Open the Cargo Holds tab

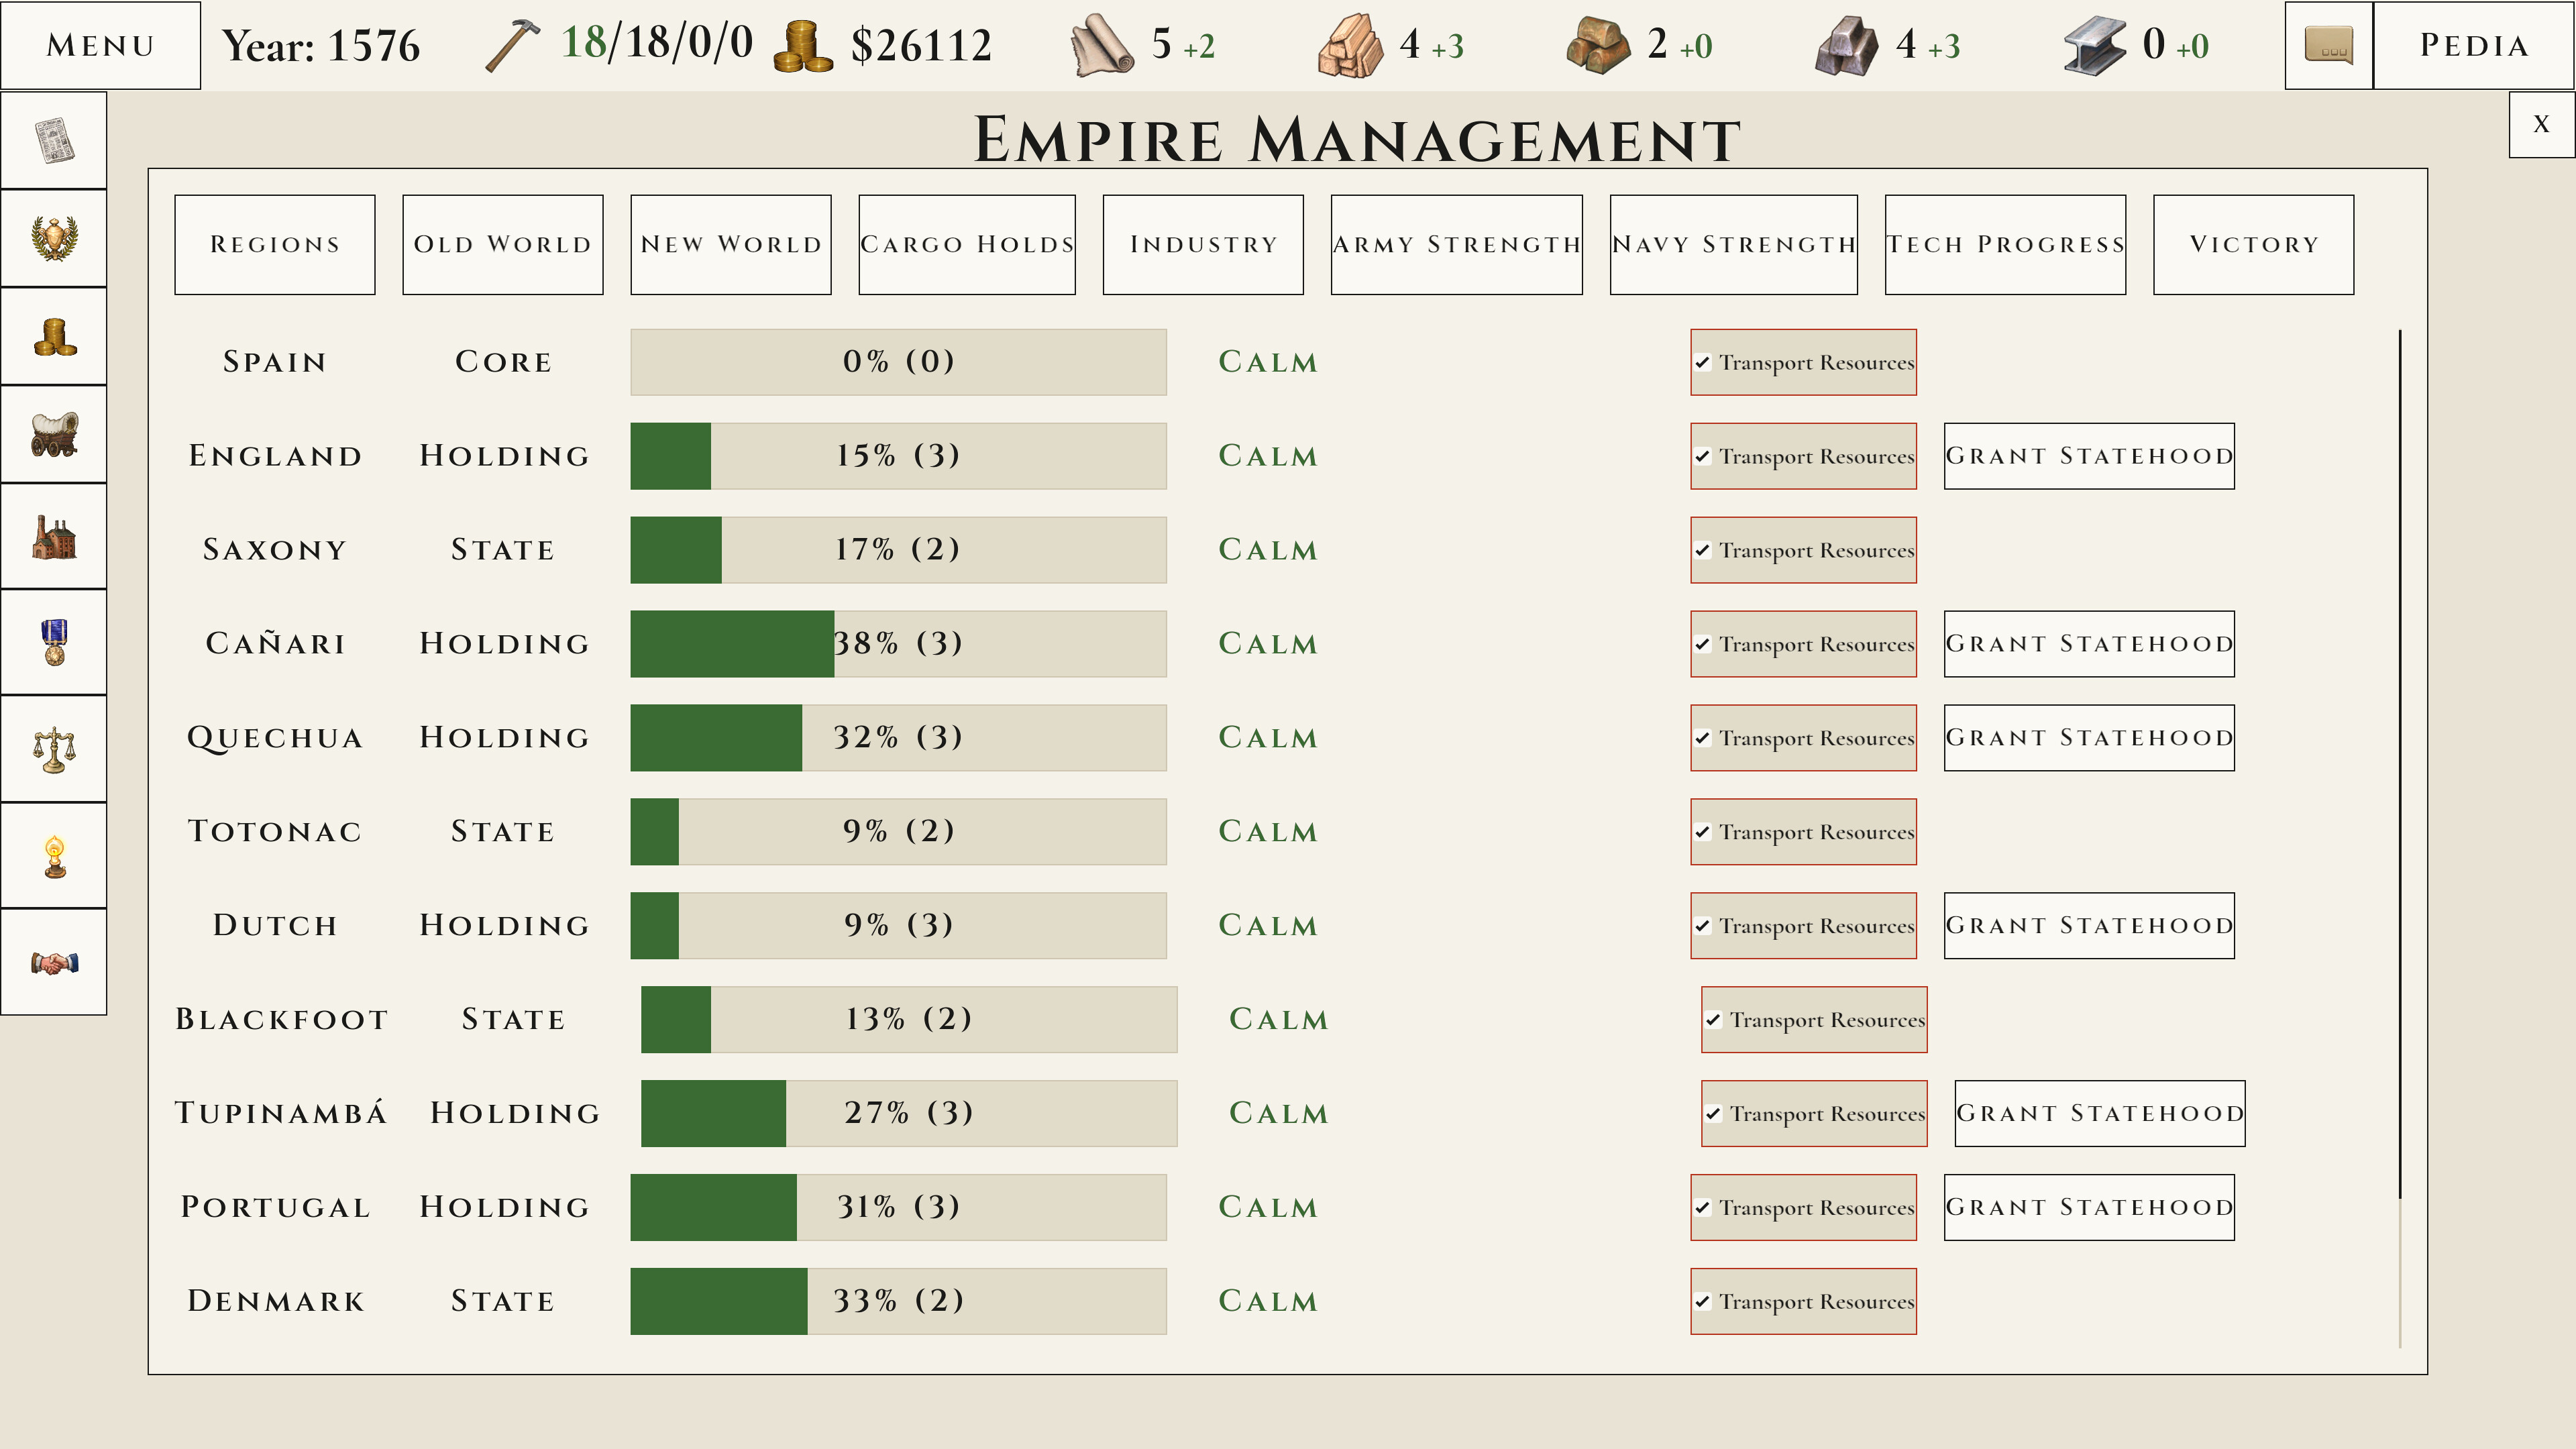(x=967, y=245)
